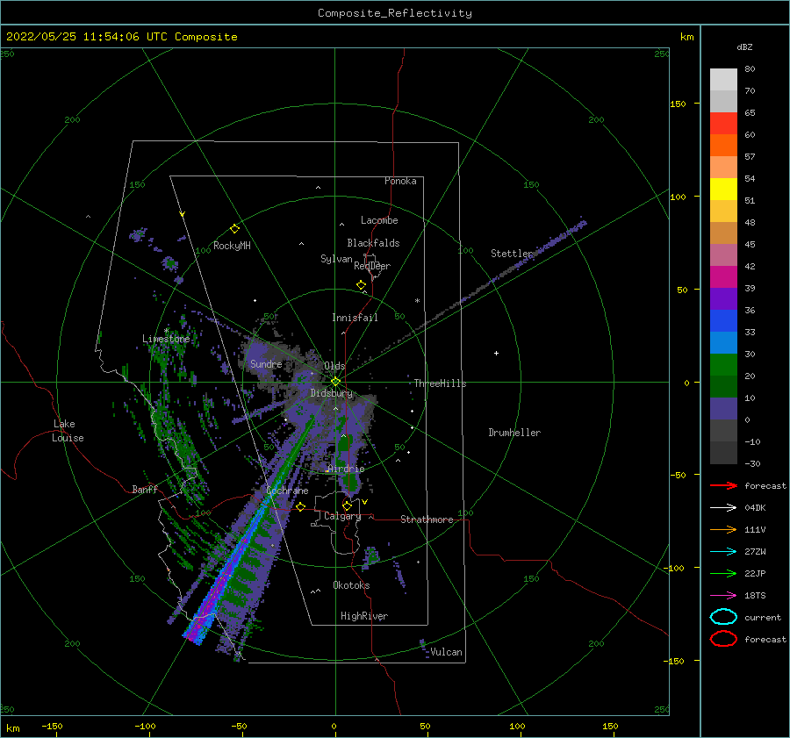
Task: Click the red forecast ellipse icon
Action: click(x=723, y=639)
